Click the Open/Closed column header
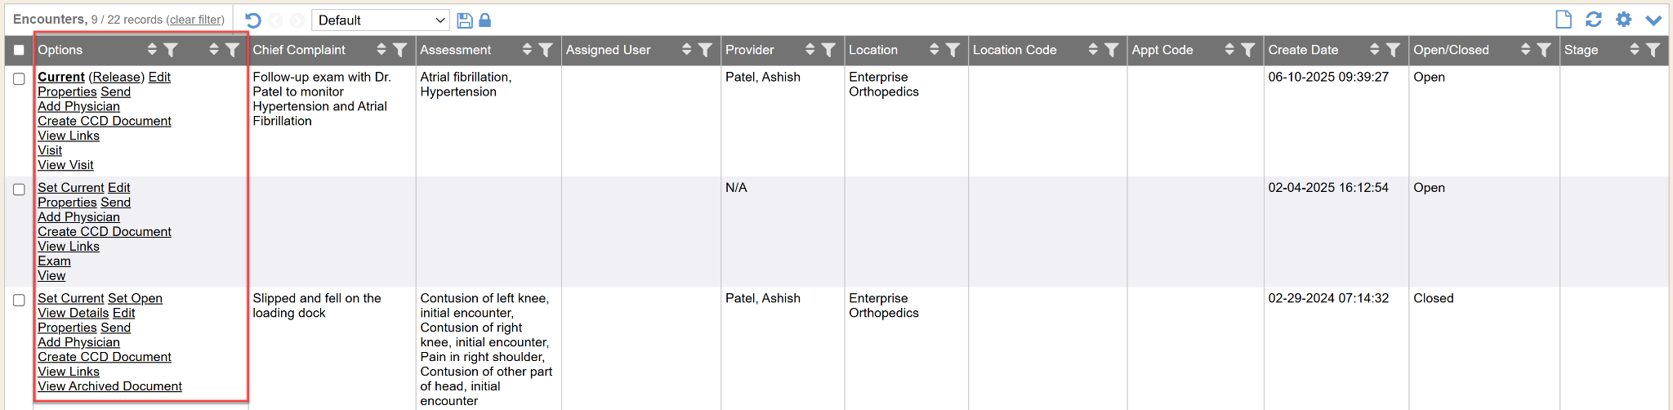Screen dimensions: 1673x410 [x=1451, y=50]
